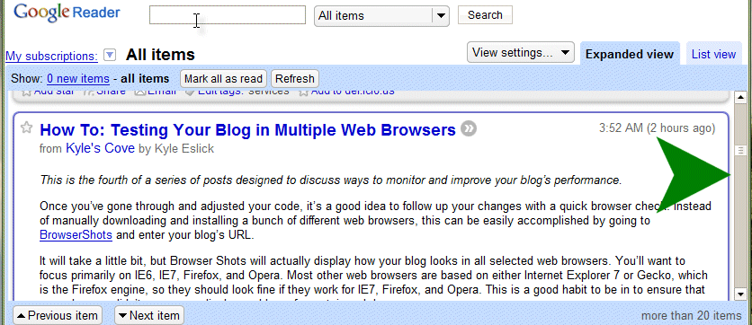Show 0 new items link
Viewport: 752px width, 325px height.
click(x=78, y=78)
